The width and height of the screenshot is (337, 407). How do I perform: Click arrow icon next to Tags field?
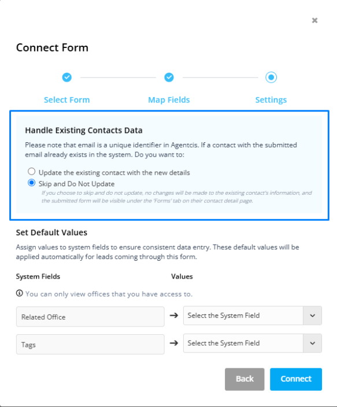tap(174, 343)
